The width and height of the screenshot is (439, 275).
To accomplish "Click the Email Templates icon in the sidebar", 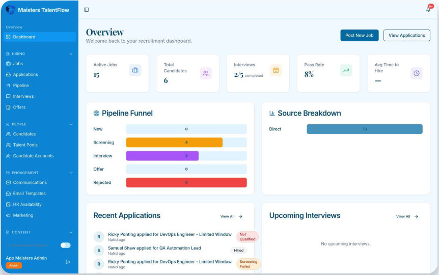I will (x=8, y=193).
